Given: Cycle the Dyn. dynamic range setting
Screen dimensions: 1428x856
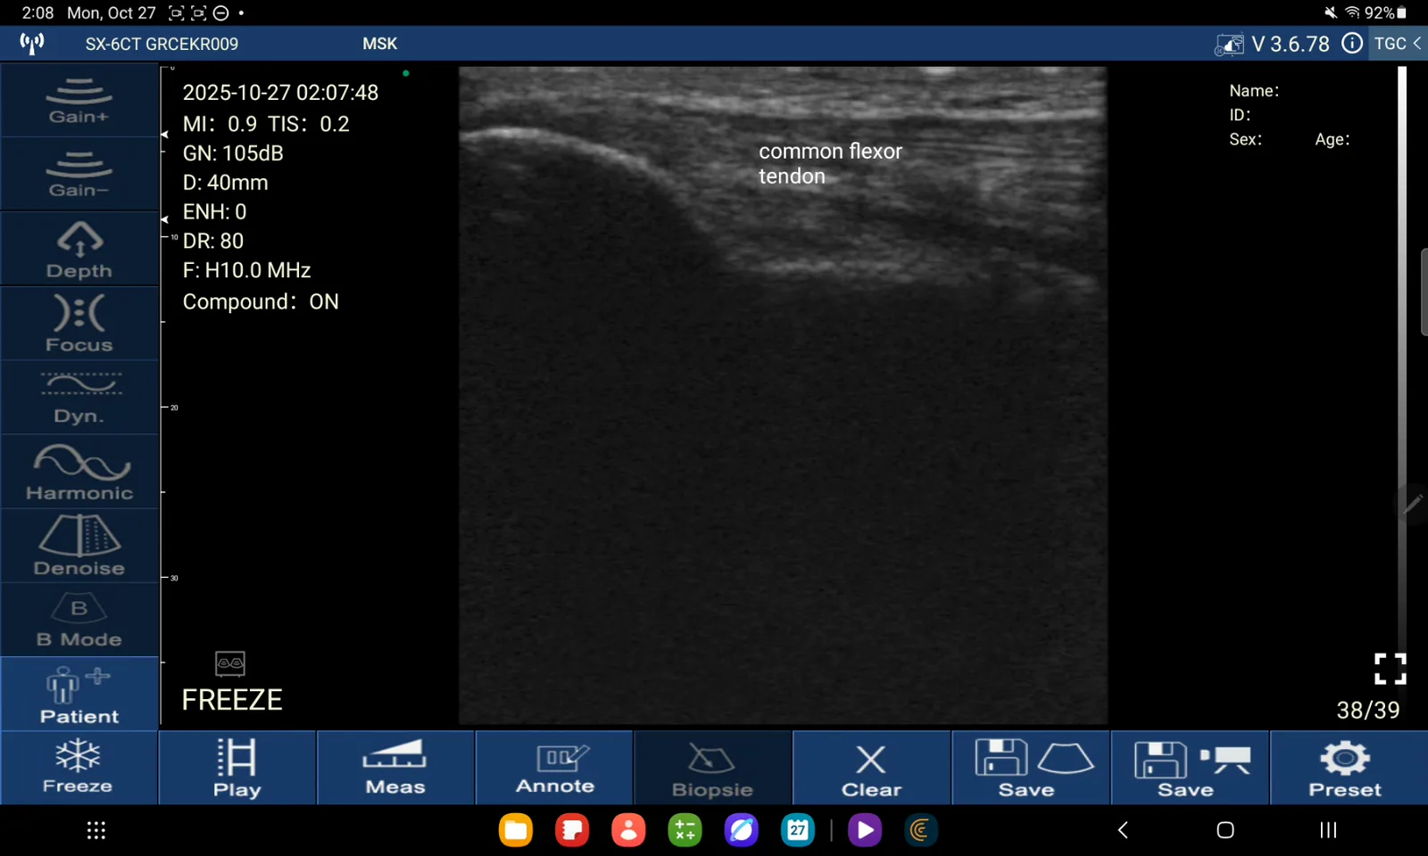Looking at the screenshot, I should click(x=79, y=398).
